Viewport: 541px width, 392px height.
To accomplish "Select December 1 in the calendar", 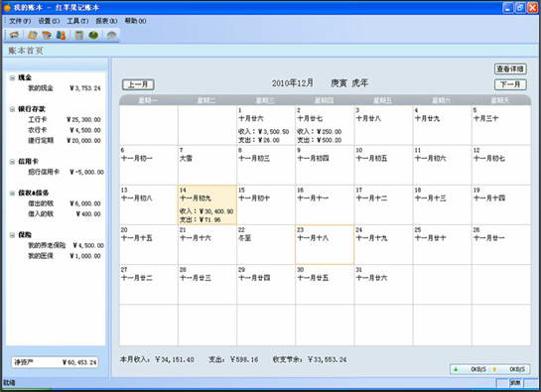I will click(x=266, y=125).
